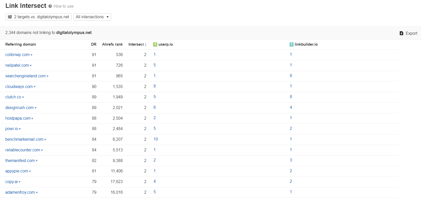Screen dimensions: 421x198
Task: Open the colibriwp.com referring domain link
Action: click(x=17, y=55)
